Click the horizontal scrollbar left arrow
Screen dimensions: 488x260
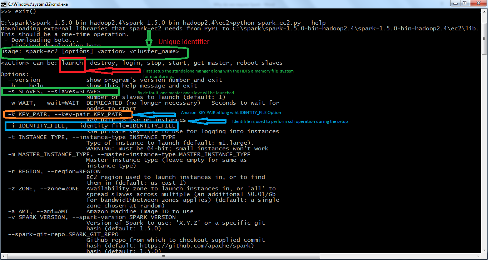(3, 256)
